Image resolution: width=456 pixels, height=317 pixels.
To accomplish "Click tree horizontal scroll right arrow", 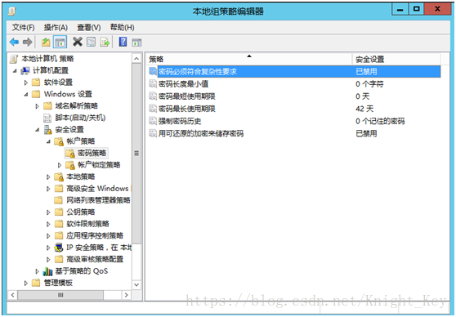I will pyautogui.click(x=126, y=295).
